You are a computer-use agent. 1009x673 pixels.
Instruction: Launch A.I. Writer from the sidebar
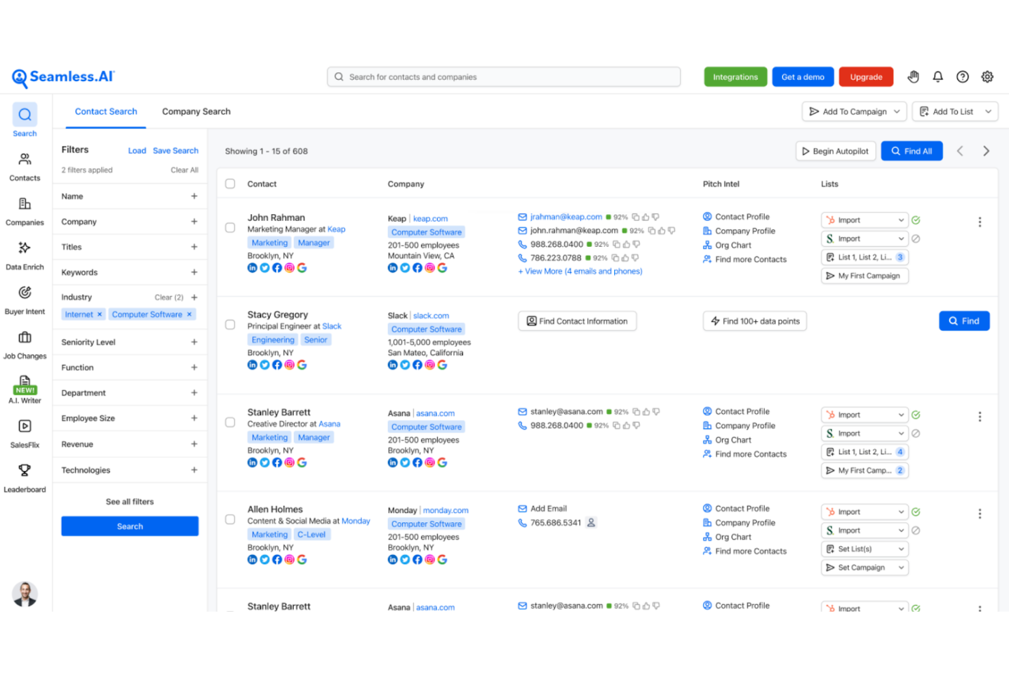point(25,389)
